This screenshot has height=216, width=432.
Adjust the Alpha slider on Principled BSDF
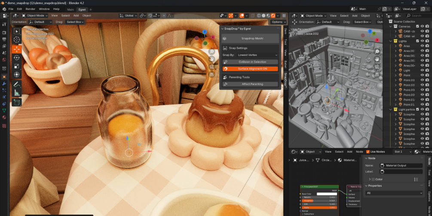click(x=319, y=207)
